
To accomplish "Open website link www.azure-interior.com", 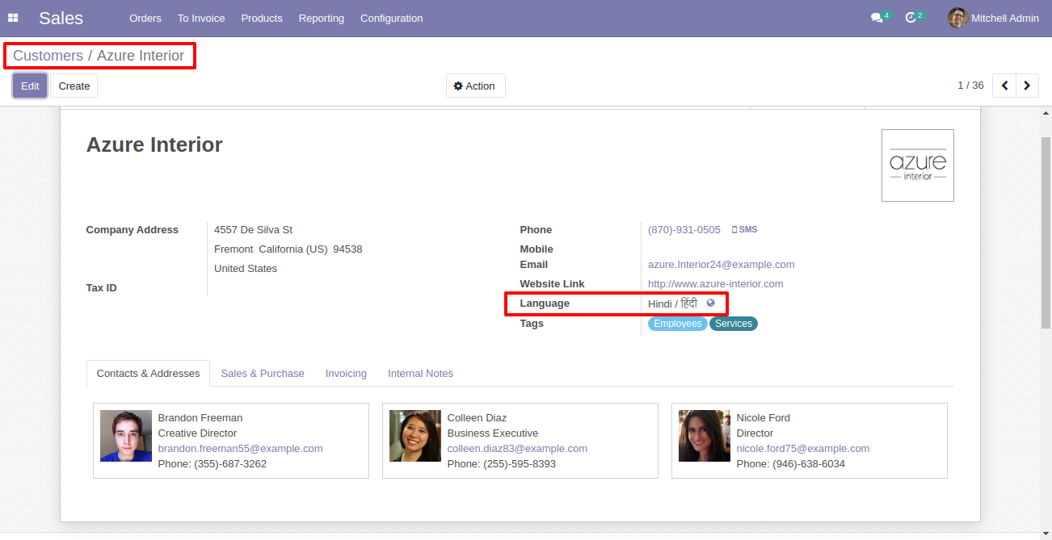I will pyautogui.click(x=716, y=284).
